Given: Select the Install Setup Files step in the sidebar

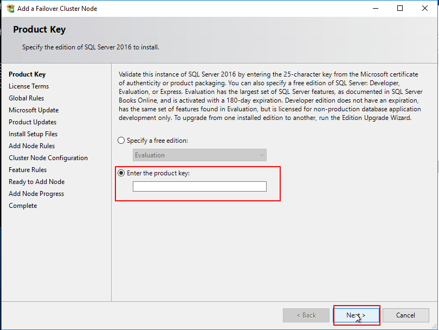Looking at the screenshot, I should 33,134.
